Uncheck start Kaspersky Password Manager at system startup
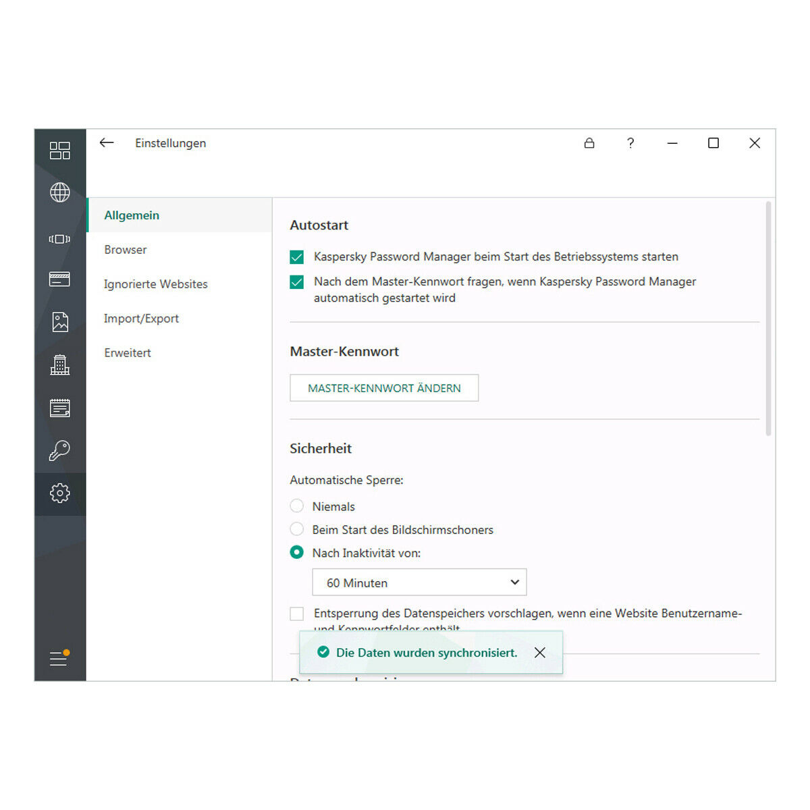This screenshot has height=810, width=810. (x=297, y=257)
